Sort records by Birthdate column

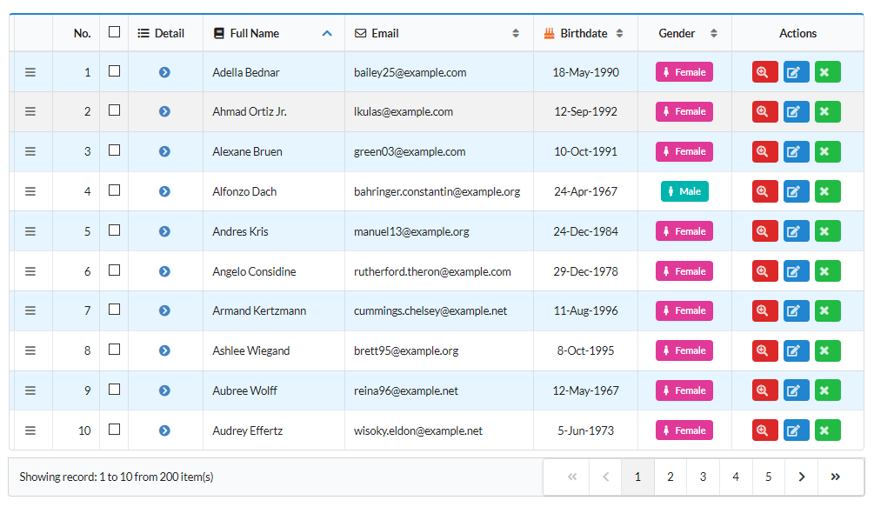click(619, 33)
